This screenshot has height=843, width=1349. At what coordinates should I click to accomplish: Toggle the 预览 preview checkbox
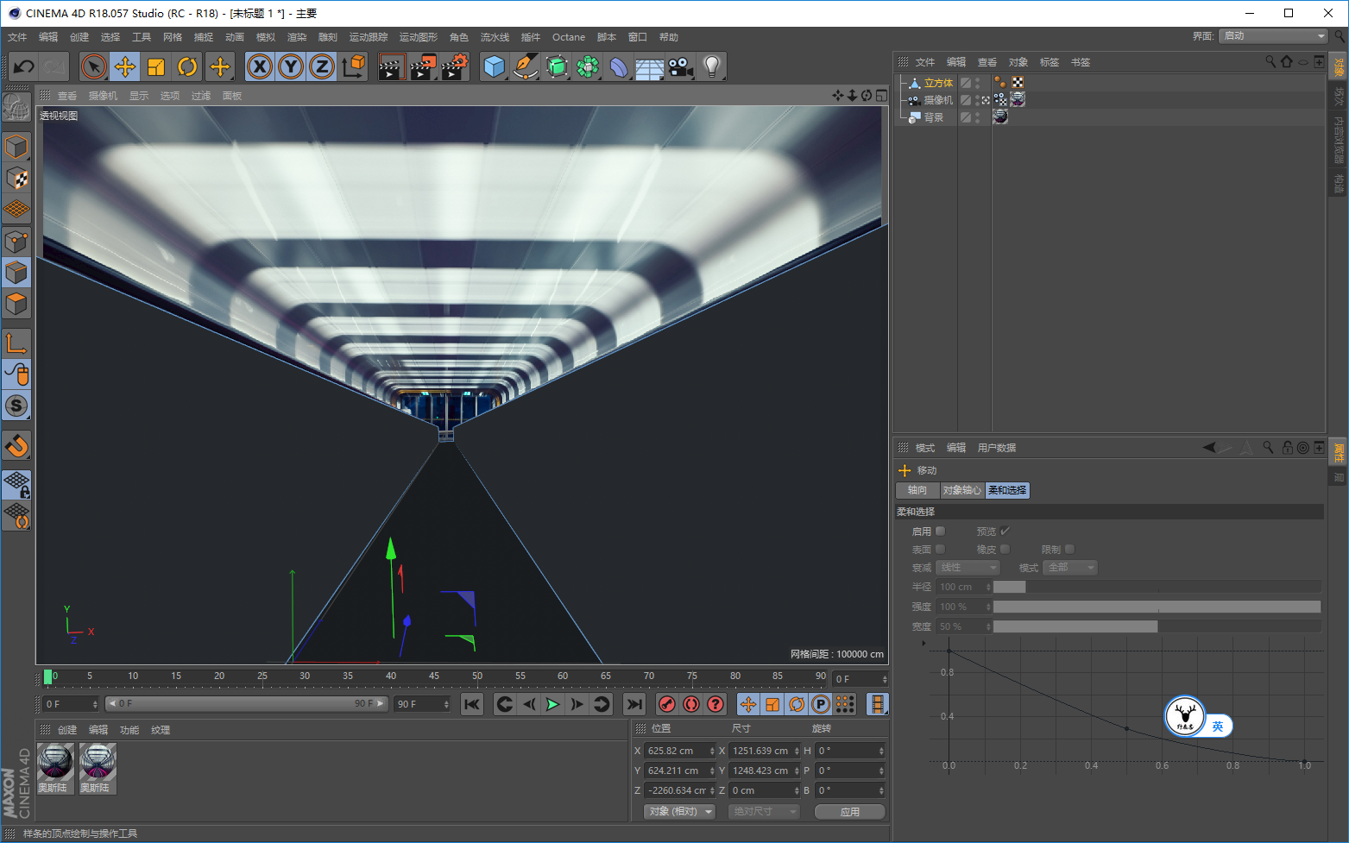click(x=1005, y=532)
